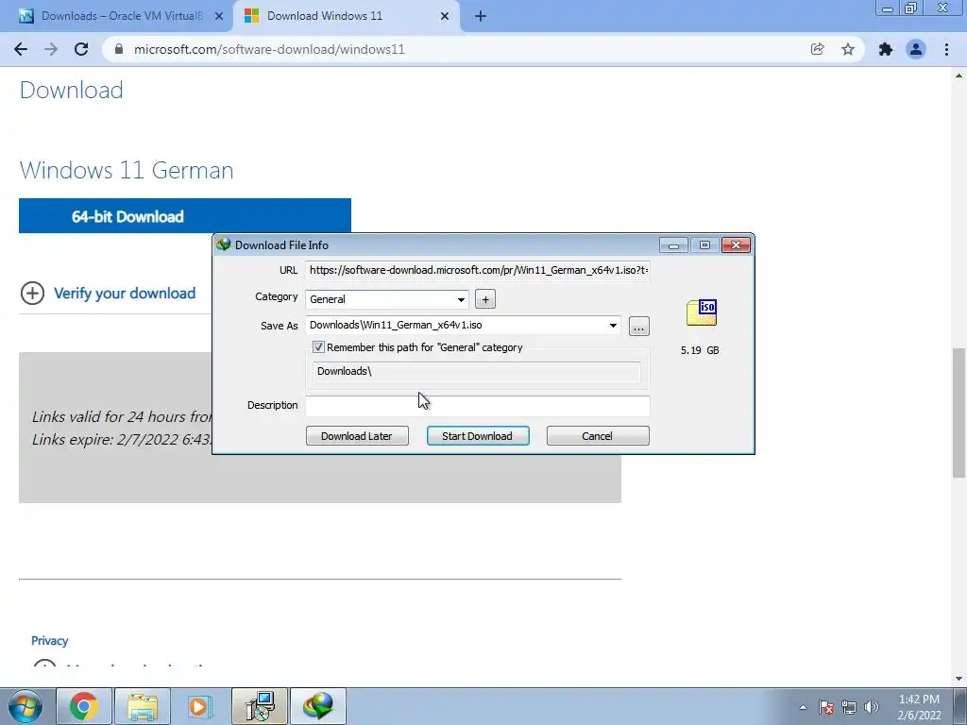967x725 pixels.
Task: Click the network tray icon
Action: point(849,707)
